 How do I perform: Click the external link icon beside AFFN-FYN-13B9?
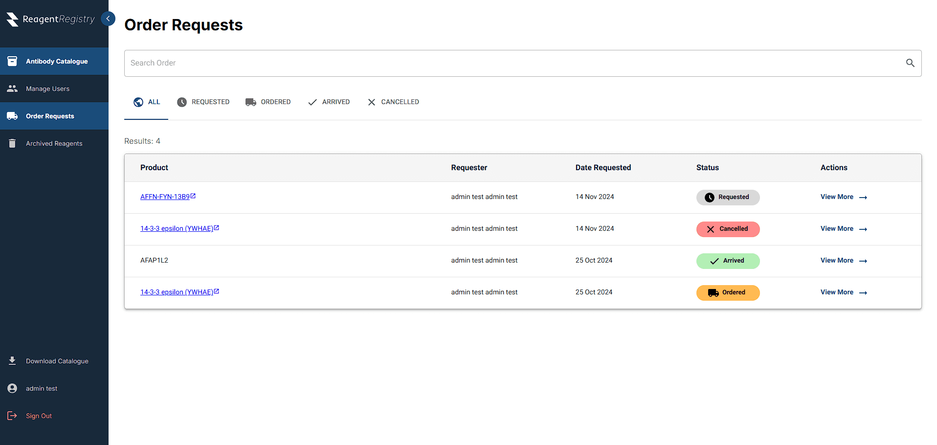point(193,196)
